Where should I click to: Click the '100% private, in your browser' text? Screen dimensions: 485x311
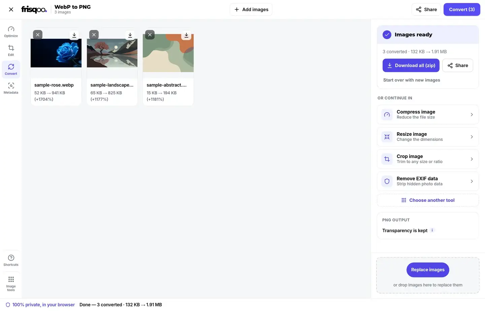tap(43, 305)
